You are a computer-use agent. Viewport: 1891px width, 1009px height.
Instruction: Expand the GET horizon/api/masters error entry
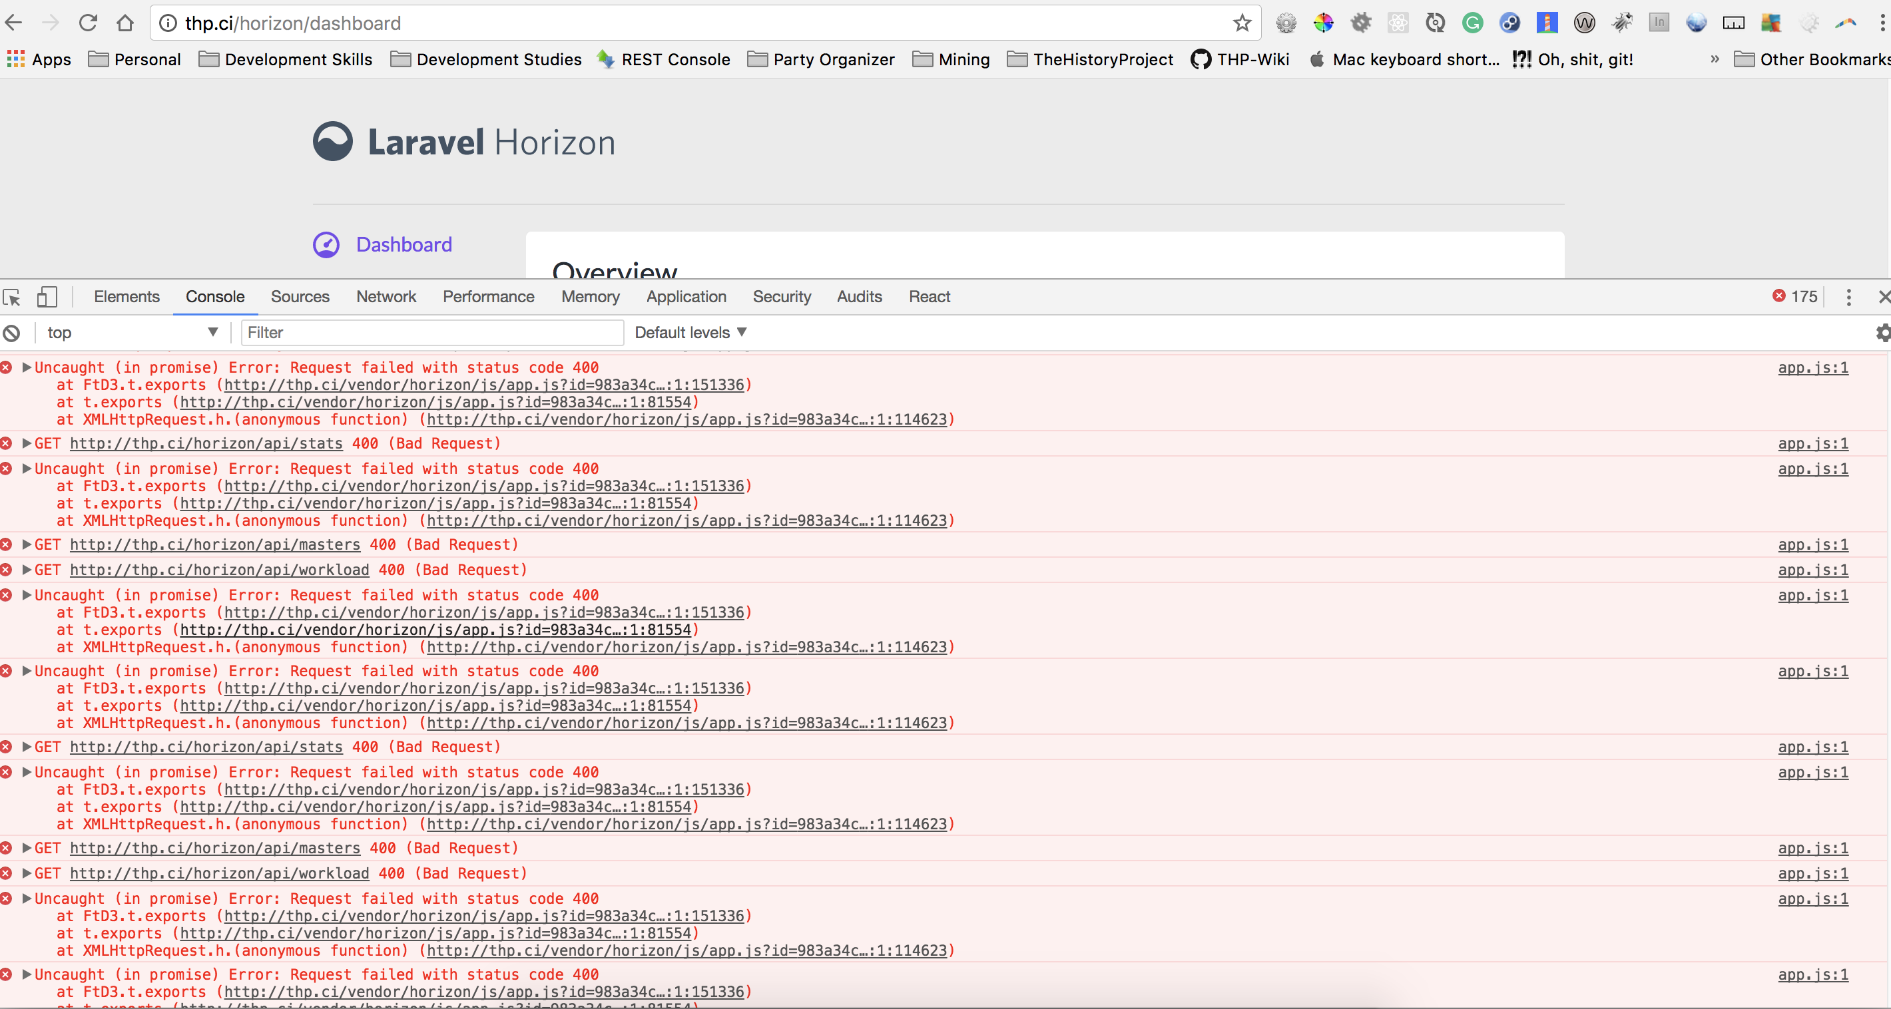point(27,544)
